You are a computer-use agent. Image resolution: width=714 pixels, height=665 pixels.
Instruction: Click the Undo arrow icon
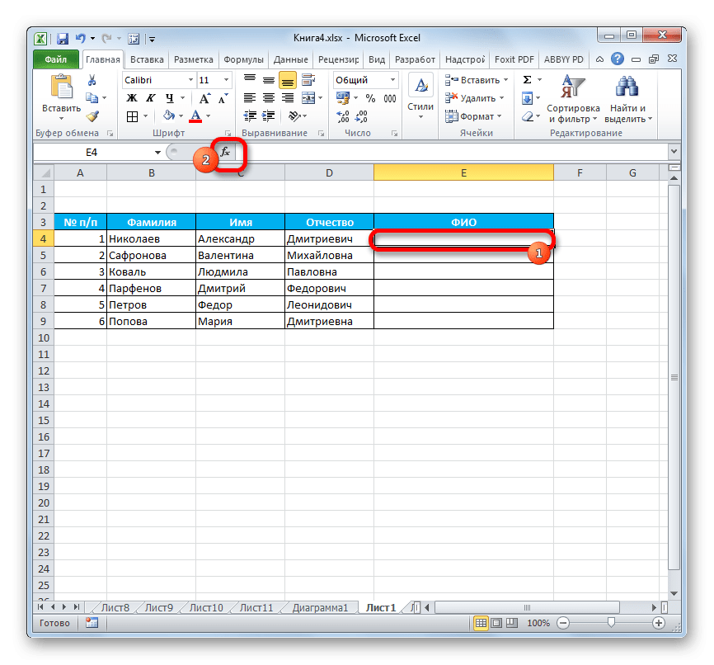coord(81,38)
